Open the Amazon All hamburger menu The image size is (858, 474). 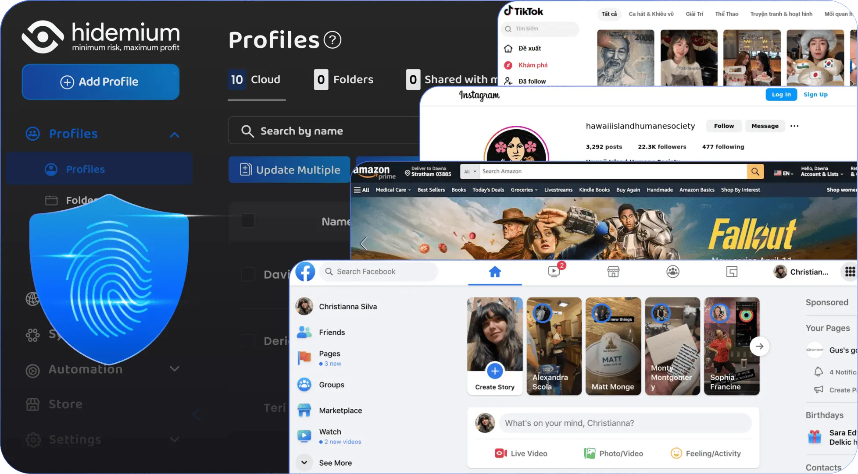[361, 190]
